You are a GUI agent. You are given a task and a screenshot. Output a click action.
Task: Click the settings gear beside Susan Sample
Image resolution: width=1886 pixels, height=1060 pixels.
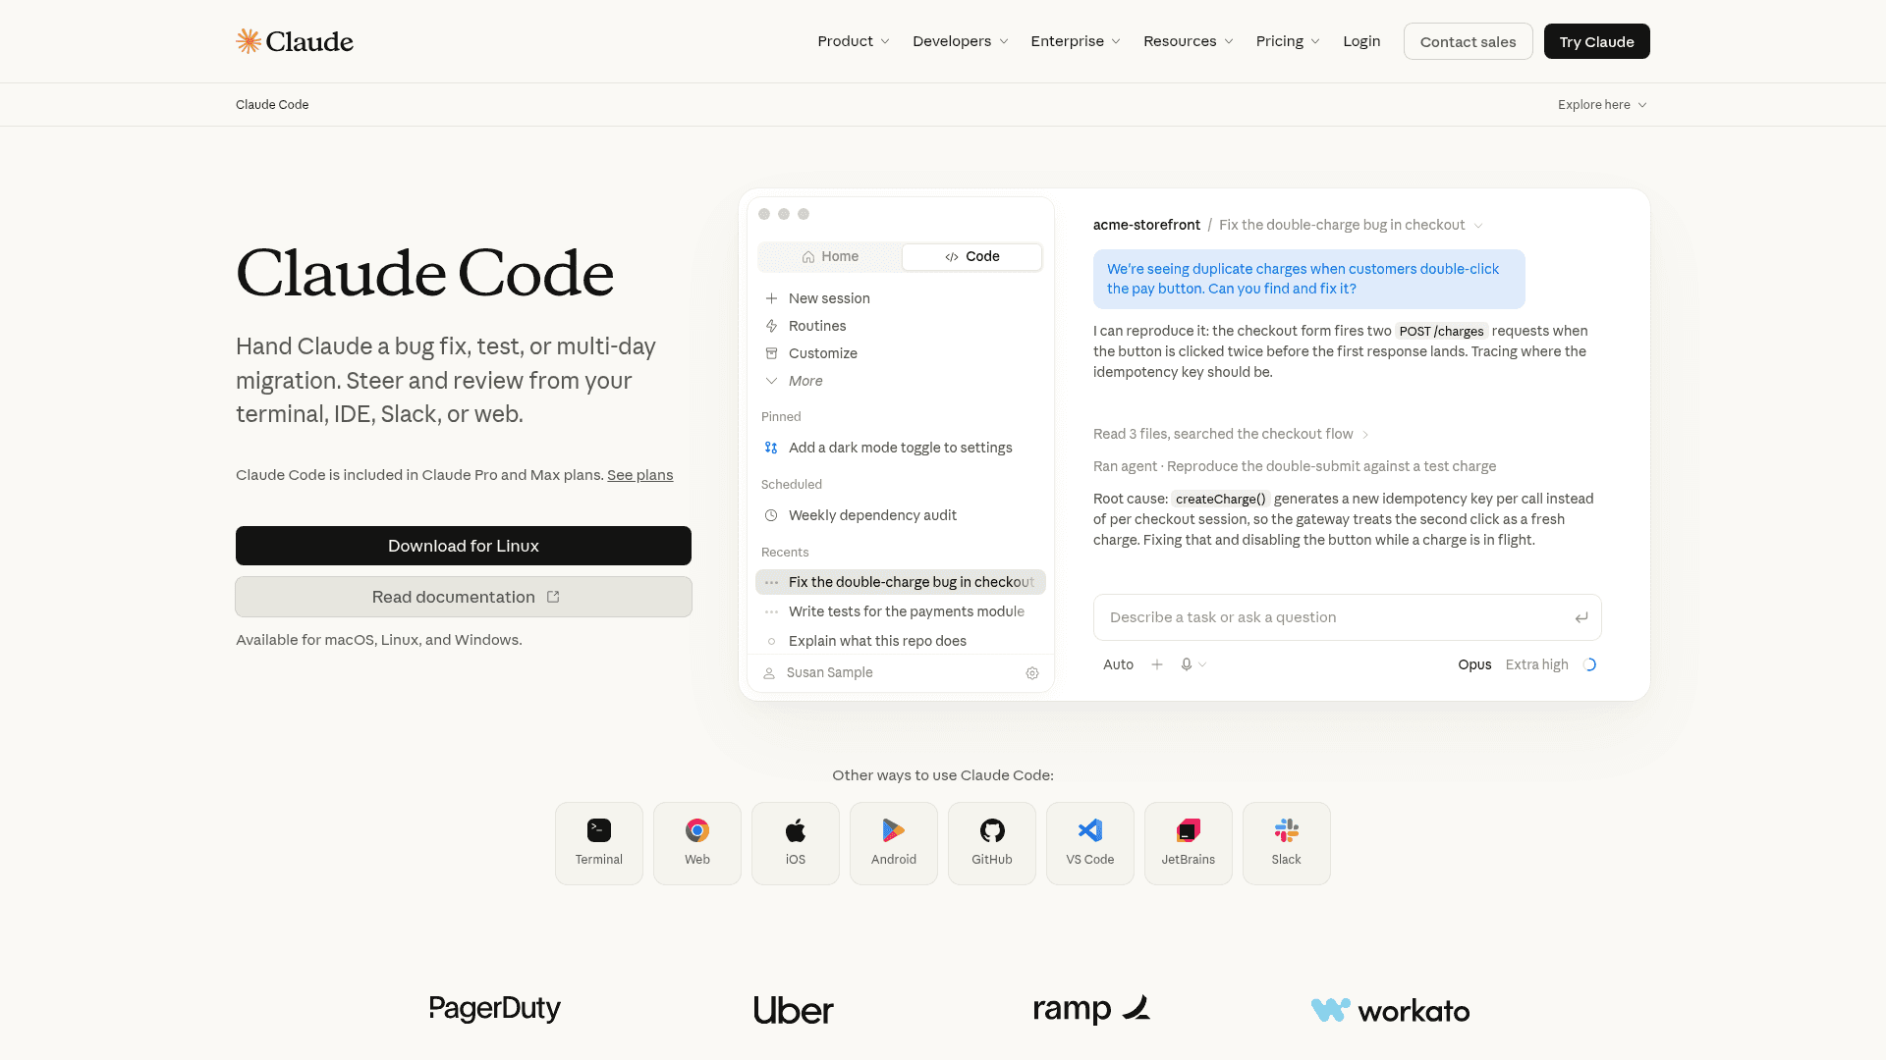pyautogui.click(x=1032, y=673)
